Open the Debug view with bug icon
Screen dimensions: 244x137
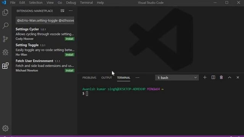click(x=5, y=53)
